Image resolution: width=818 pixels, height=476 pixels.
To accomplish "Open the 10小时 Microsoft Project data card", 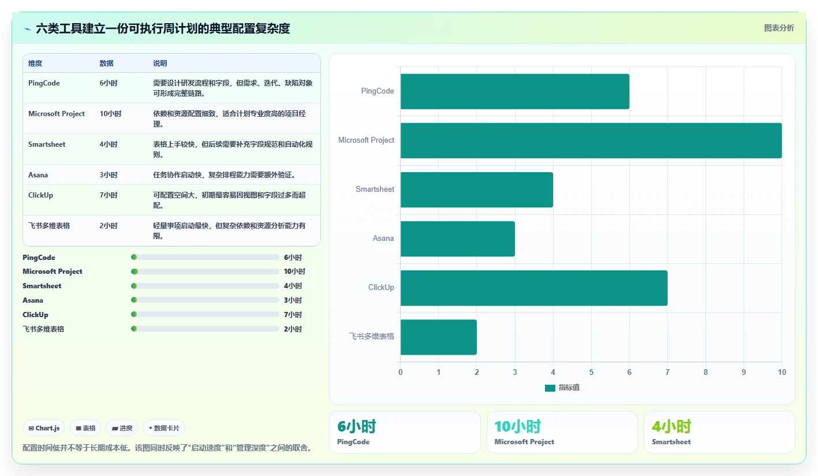I will 562,432.
